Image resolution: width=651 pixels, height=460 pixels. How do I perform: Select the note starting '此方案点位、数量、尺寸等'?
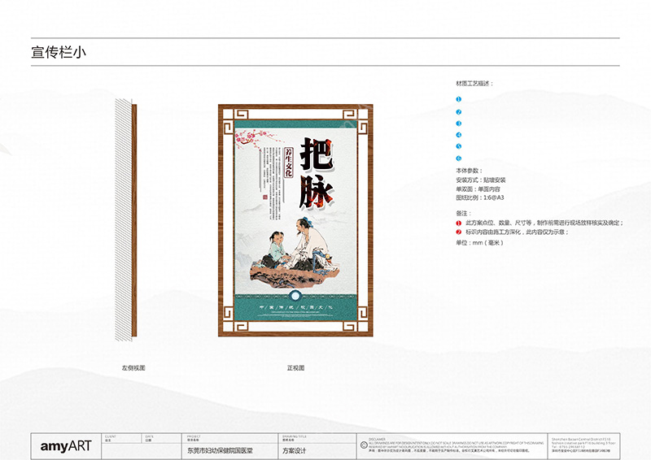(544, 223)
